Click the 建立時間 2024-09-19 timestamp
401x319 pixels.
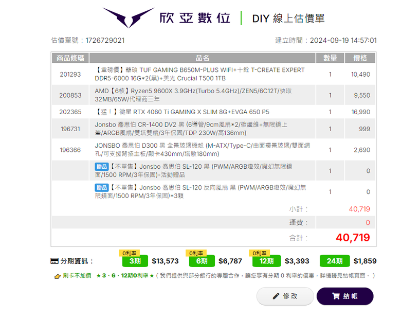[326, 41]
